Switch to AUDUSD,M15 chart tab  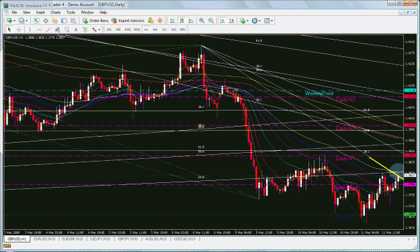pyautogui.click(x=156, y=239)
